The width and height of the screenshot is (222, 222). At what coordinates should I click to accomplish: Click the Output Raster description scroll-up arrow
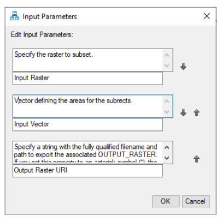click(167, 147)
